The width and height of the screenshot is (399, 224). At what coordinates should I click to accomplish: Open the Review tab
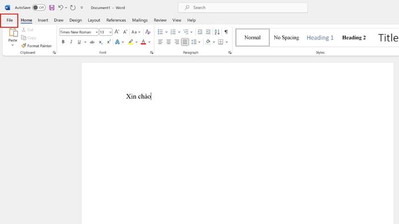(160, 20)
